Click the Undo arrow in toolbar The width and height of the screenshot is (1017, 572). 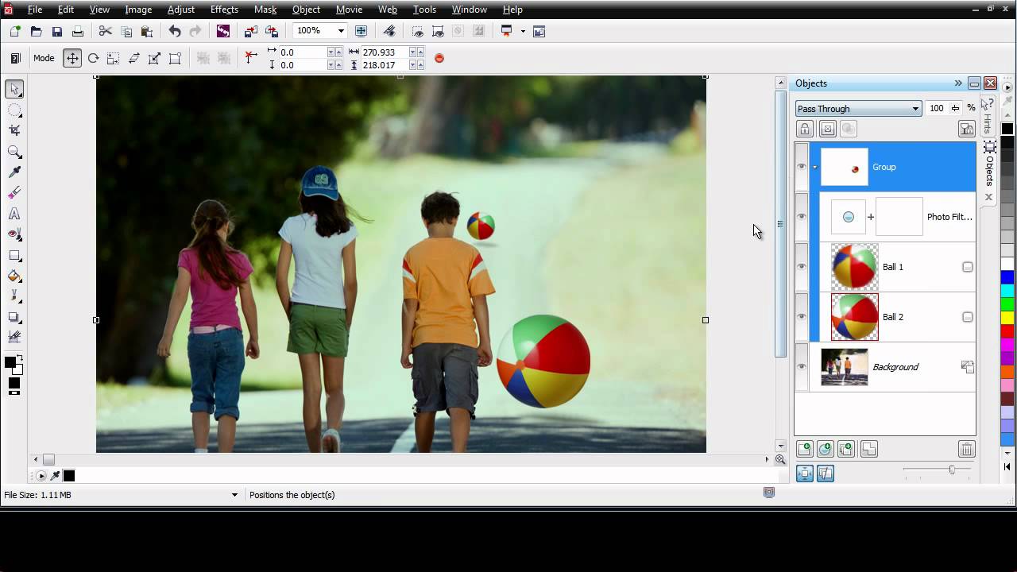pos(175,32)
